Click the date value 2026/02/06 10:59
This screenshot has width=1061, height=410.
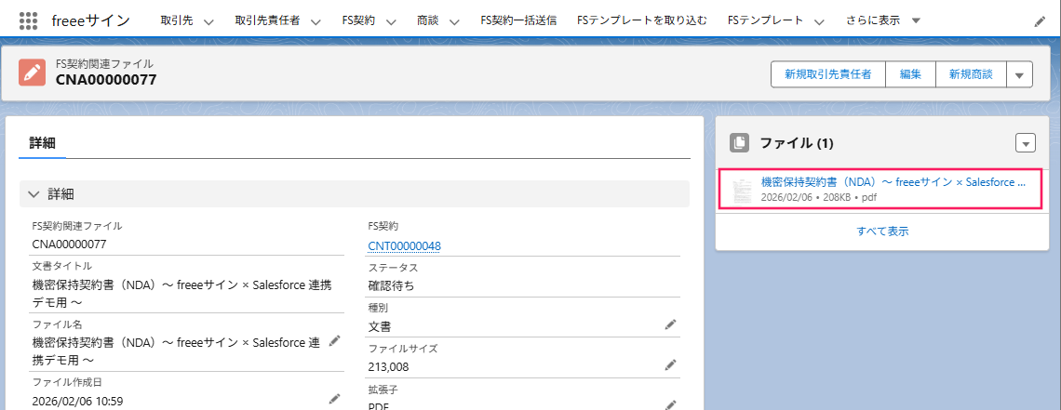(78, 401)
